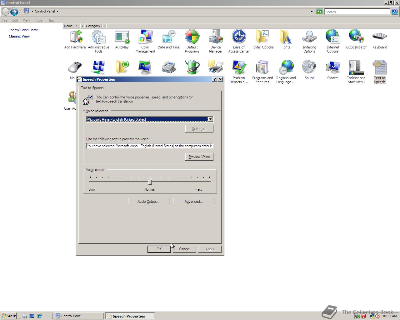The image size is (400, 320).
Task: Open the Keyboard icon
Action: (x=380, y=40)
